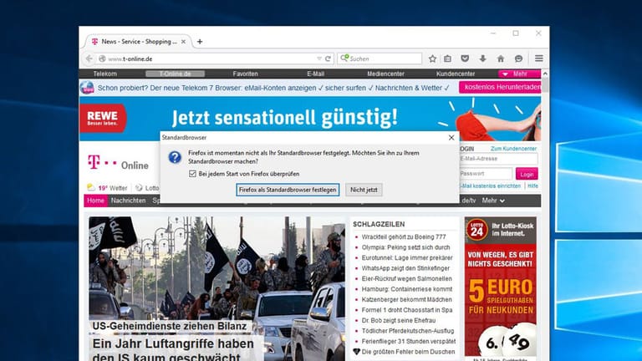Viewport: 642px width, 361px height.
Task: Open the IS convoy headline image
Action: tap(217, 270)
